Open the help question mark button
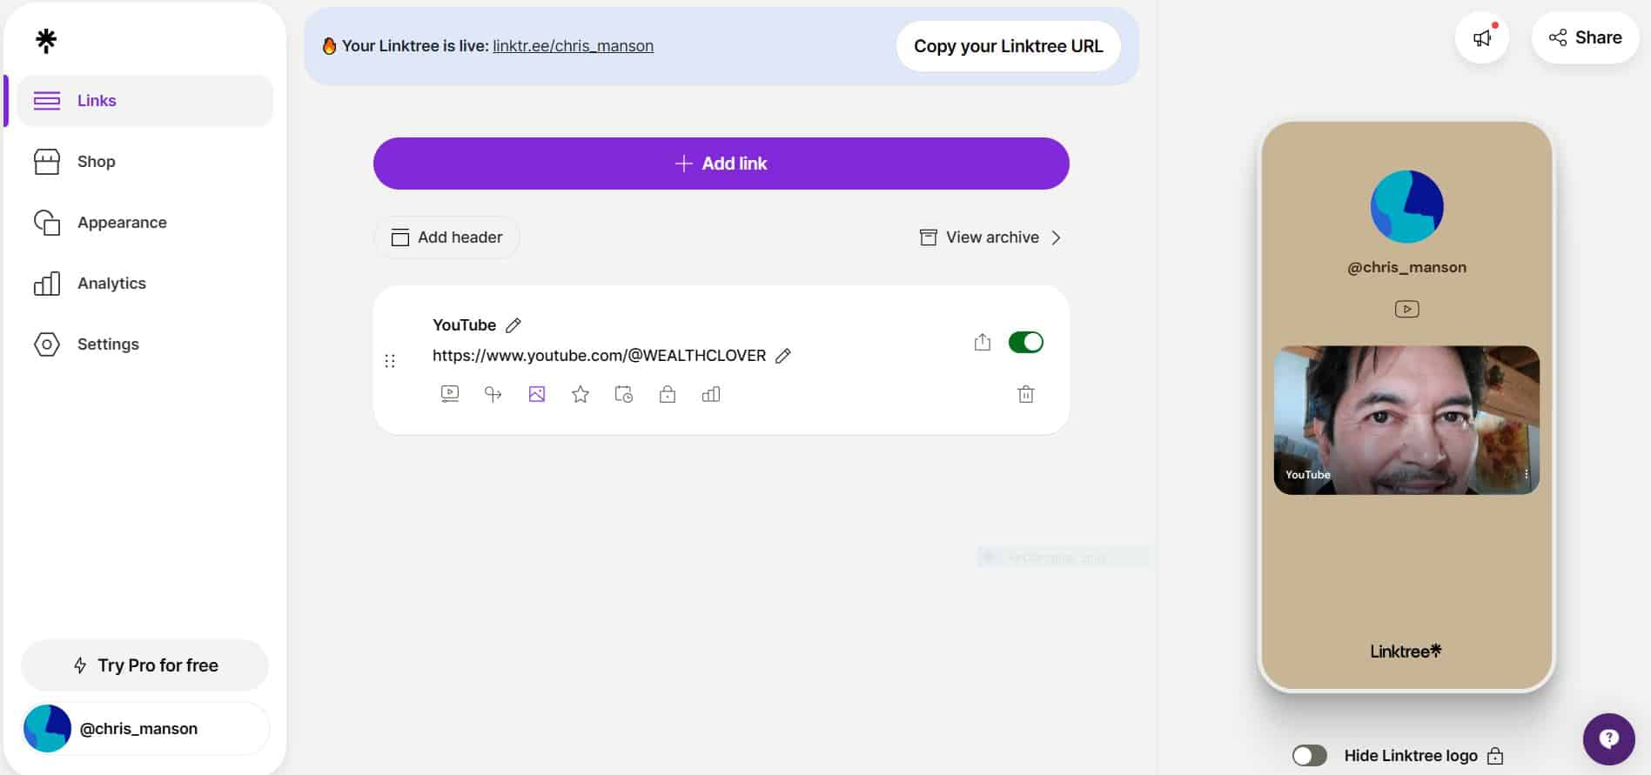 (x=1608, y=738)
